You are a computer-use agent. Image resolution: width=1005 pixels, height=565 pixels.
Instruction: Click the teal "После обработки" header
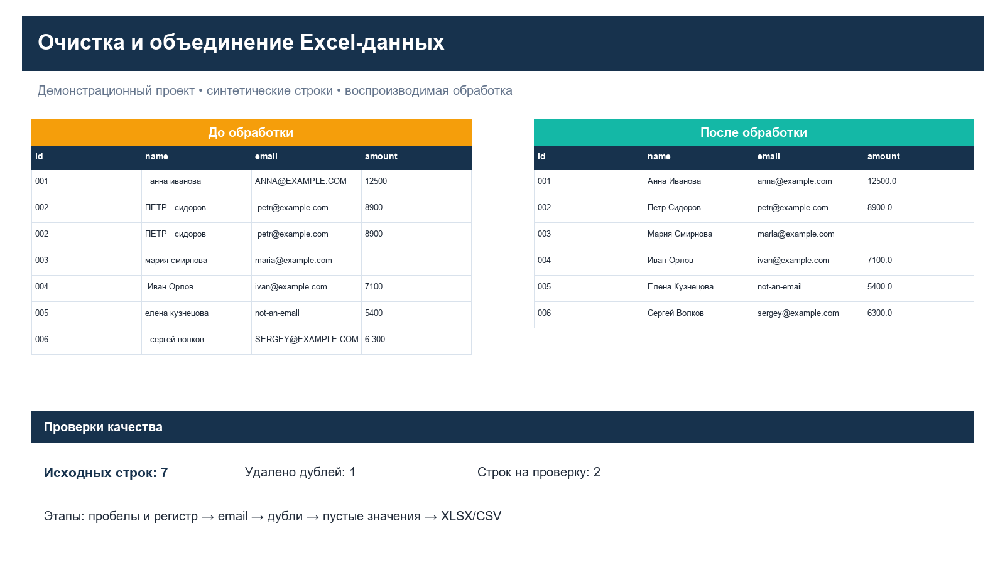pyautogui.click(x=754, y=132)
